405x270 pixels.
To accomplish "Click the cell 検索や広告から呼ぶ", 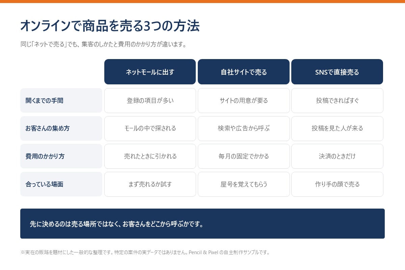I will click(244, 129).
